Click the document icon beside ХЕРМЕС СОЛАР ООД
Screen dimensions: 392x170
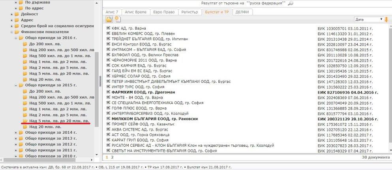108,76
